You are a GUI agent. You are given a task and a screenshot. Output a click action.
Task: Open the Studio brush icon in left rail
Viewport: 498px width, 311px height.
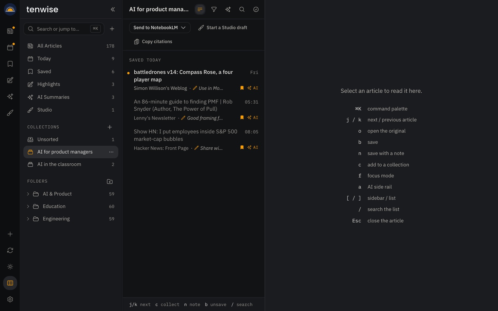pos(10,113)
